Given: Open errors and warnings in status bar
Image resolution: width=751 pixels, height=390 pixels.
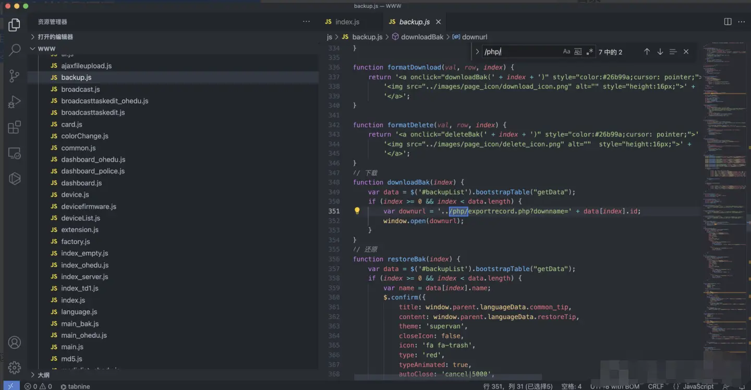Looking at the screenshot, I should (38, 386).
